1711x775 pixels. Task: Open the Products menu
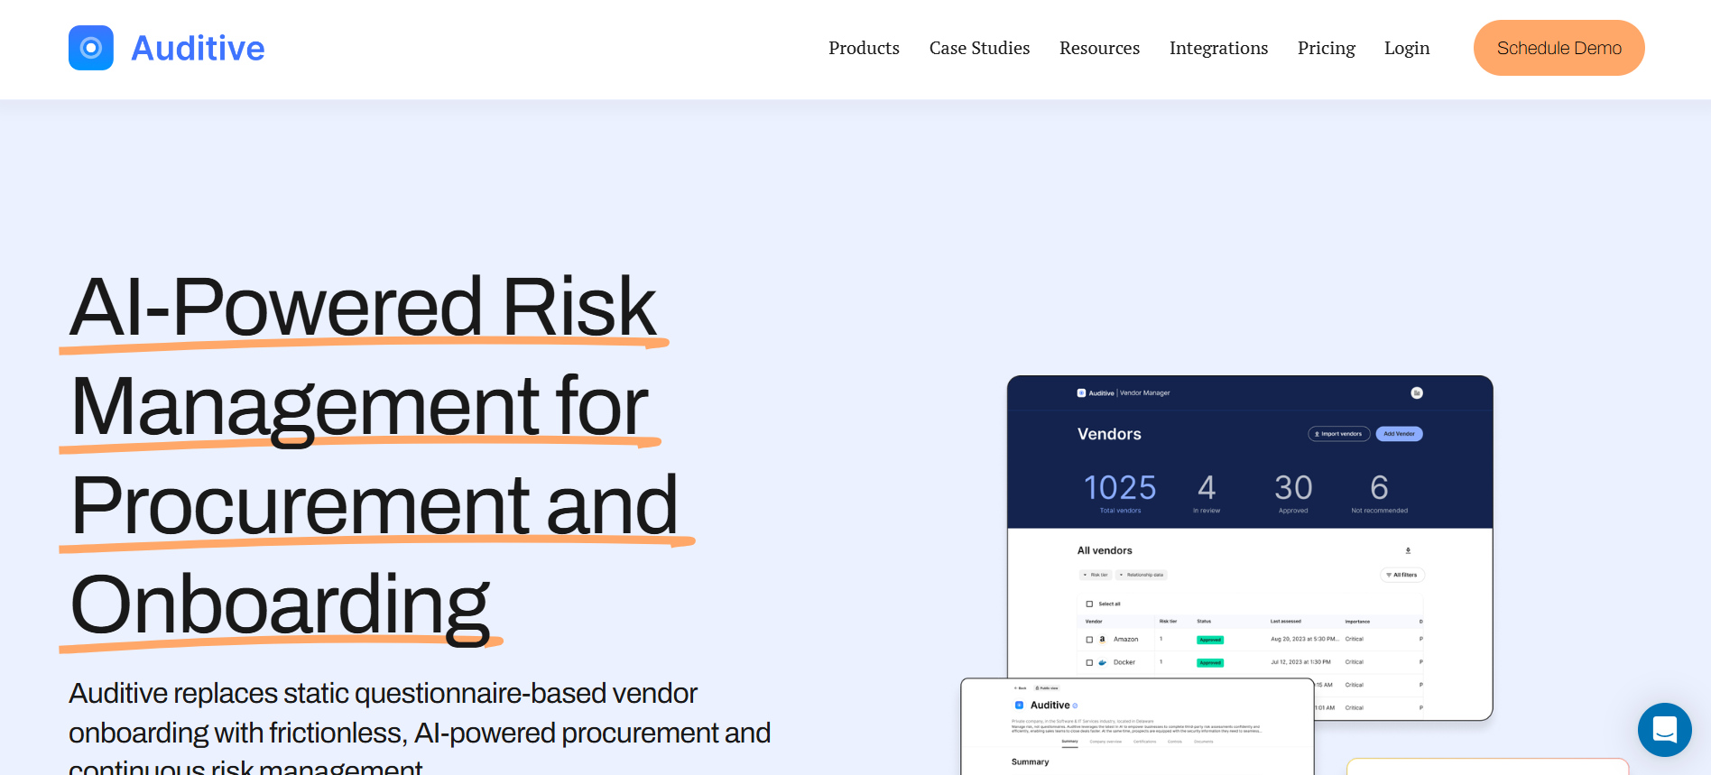[x=864, y=48]
